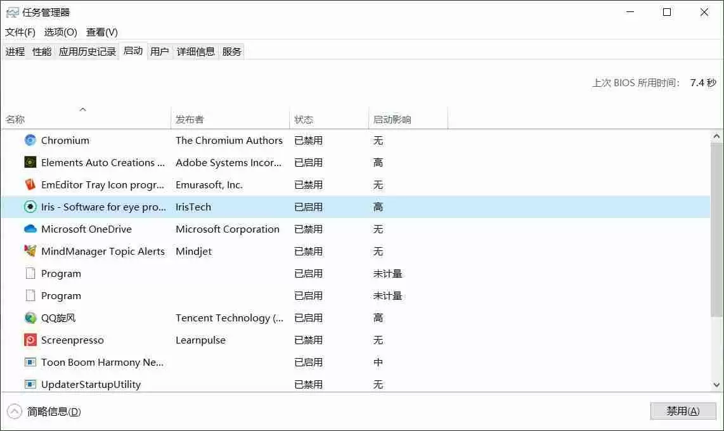Click the Screenpresso icon
724x431 pixels.
coord(30,340)
